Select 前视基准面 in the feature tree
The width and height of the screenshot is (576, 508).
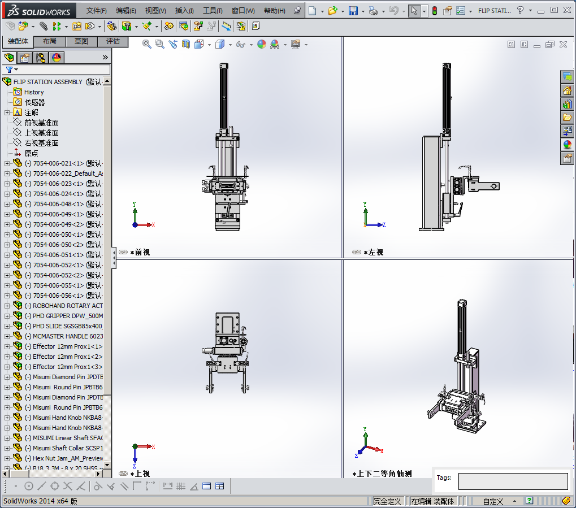click(x=41, y=123)
